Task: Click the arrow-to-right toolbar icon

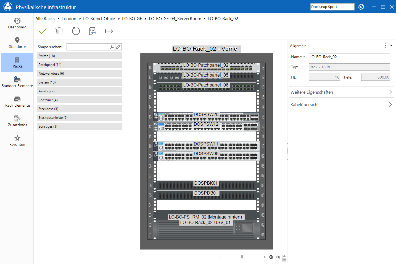Action: pos(109,31)
